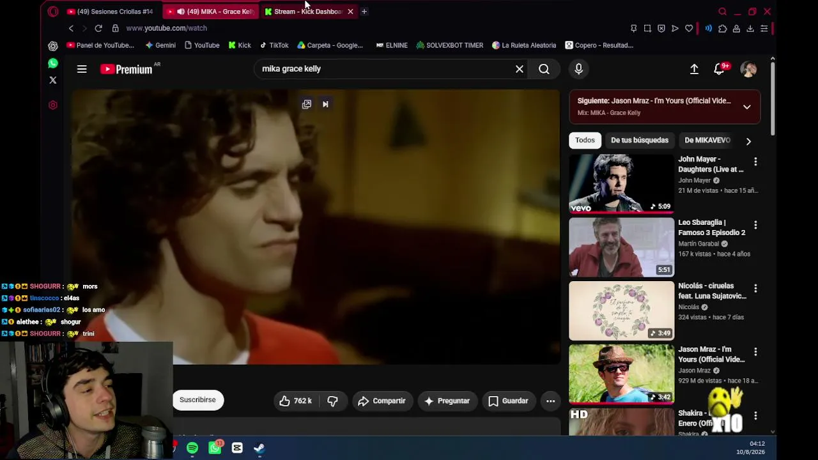818x460 pixels.
Task: Open X (Twitter) in the Opera sidebar
Action: pyautogui.click(x=53, y=80)
